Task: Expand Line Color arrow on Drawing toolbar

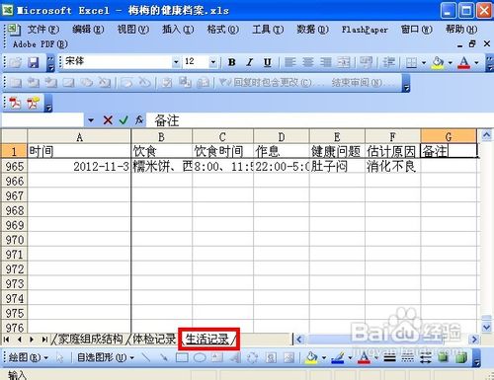Action: click(350, 357)
